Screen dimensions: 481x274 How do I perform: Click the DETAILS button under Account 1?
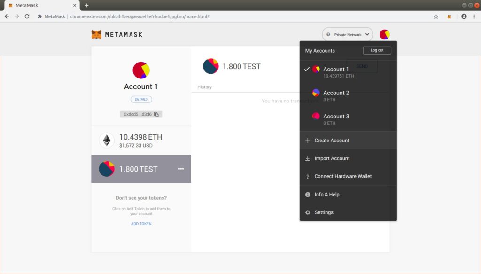click(x=141, y=99)
